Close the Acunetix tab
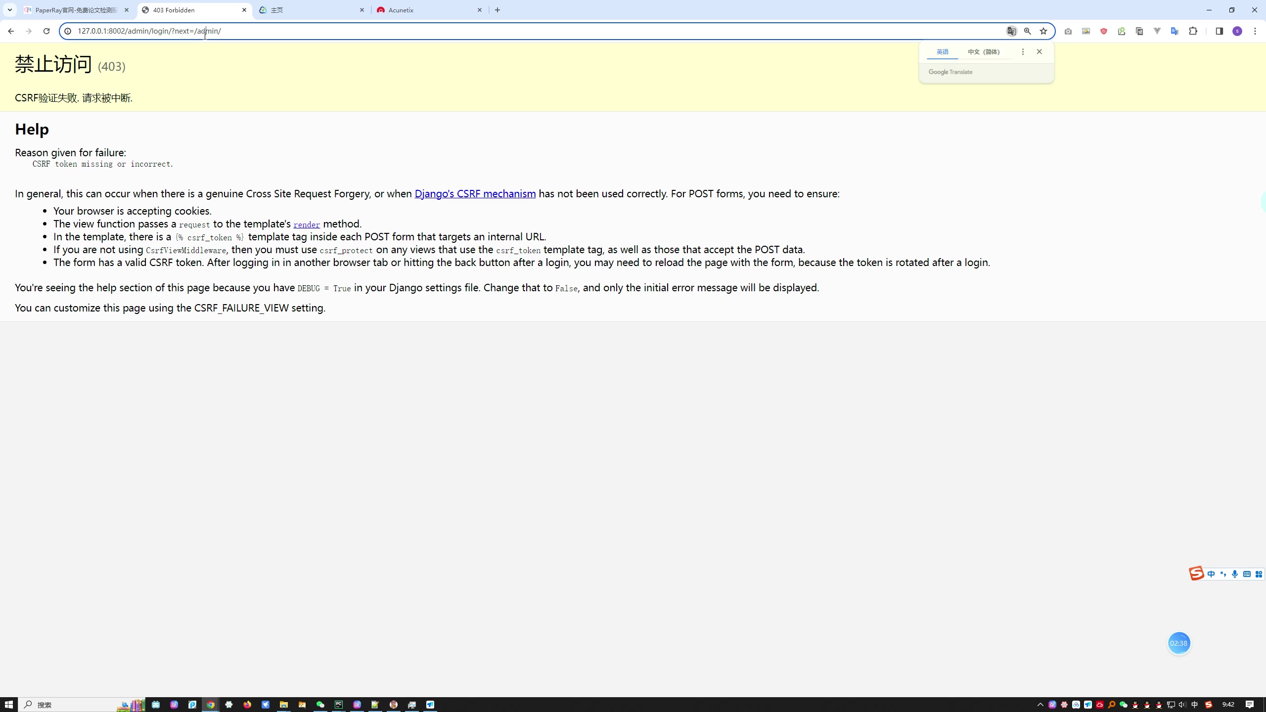Viewport: 1266px width, 712px height. pos(480,10)
